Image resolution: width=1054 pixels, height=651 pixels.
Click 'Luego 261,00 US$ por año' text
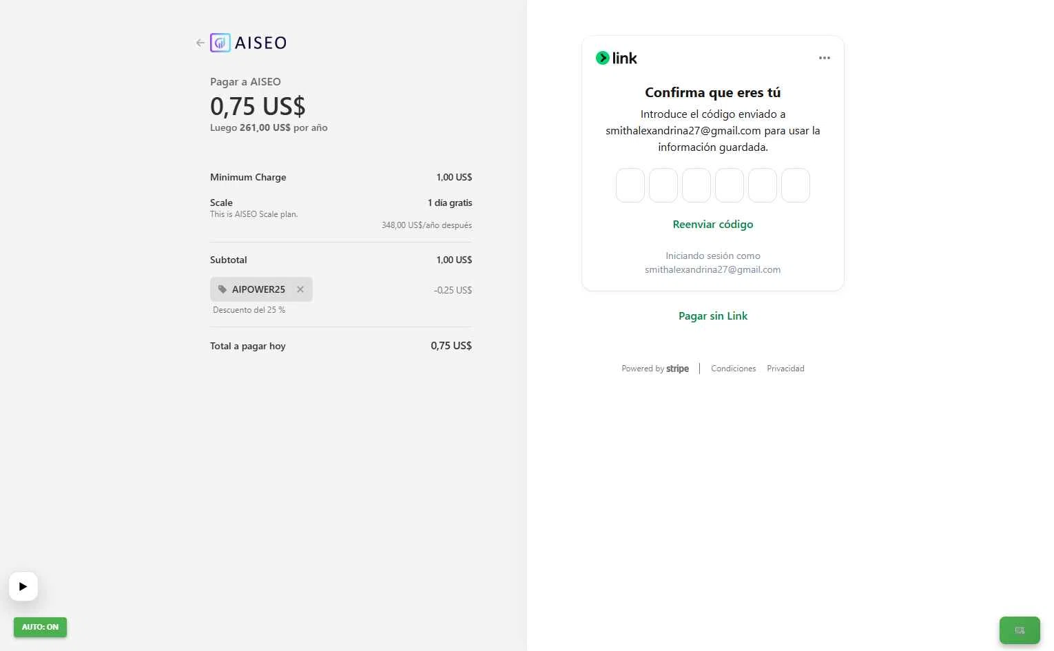(x=269, y=127)
